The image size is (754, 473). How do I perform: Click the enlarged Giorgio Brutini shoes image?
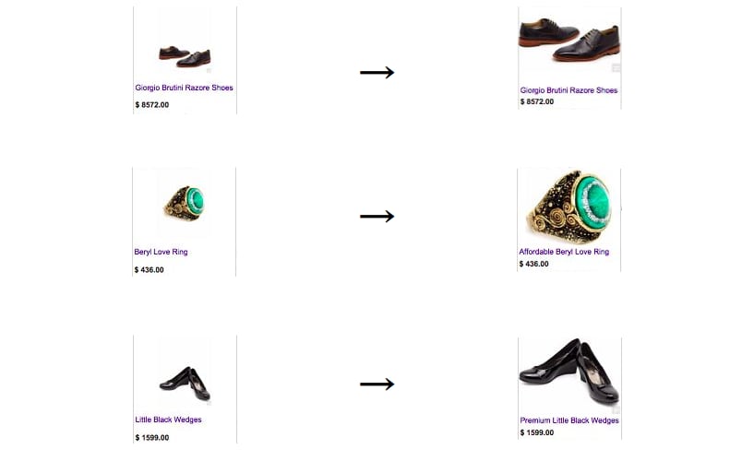point(569,40)
